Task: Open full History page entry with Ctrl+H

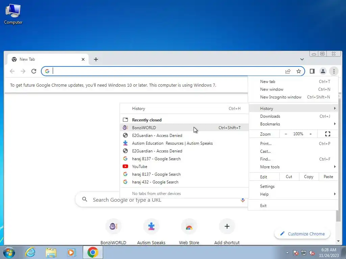Action: (x=184, y=109)
